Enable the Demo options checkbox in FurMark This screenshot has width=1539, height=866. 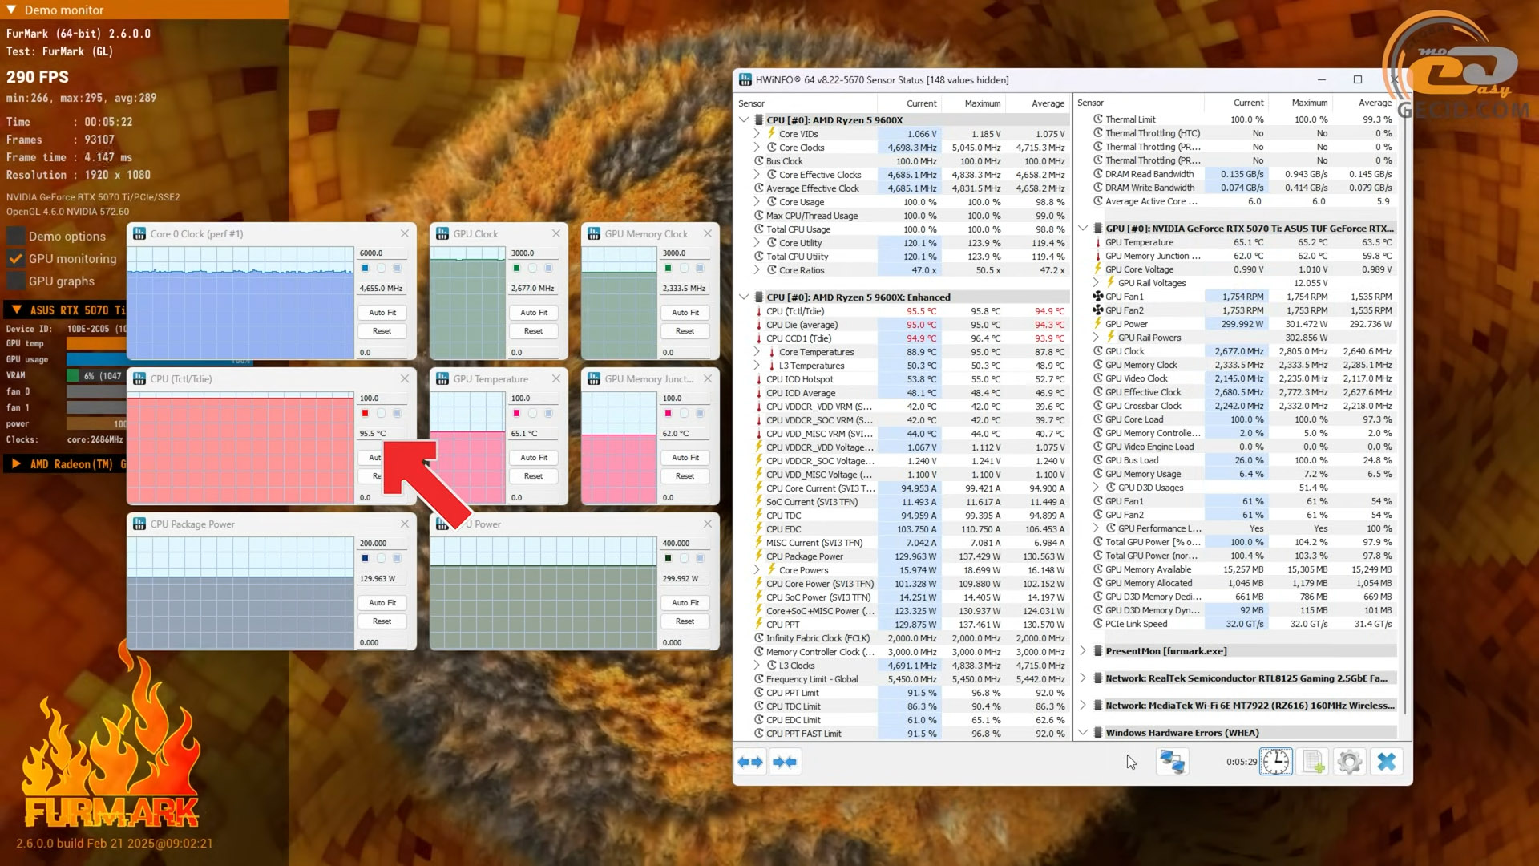(15, 236)
